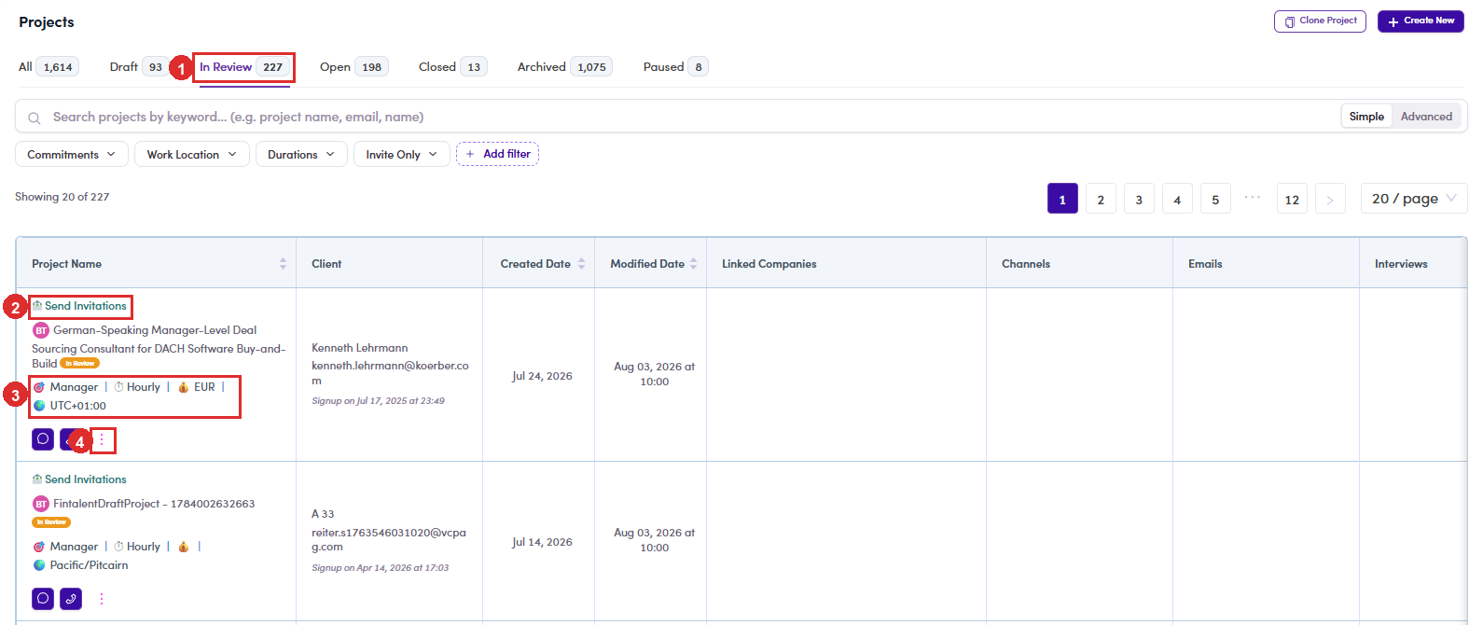The height and width of the screenshot is (625, 1483).
Task: Select the In Review tab
Action: 244,67
